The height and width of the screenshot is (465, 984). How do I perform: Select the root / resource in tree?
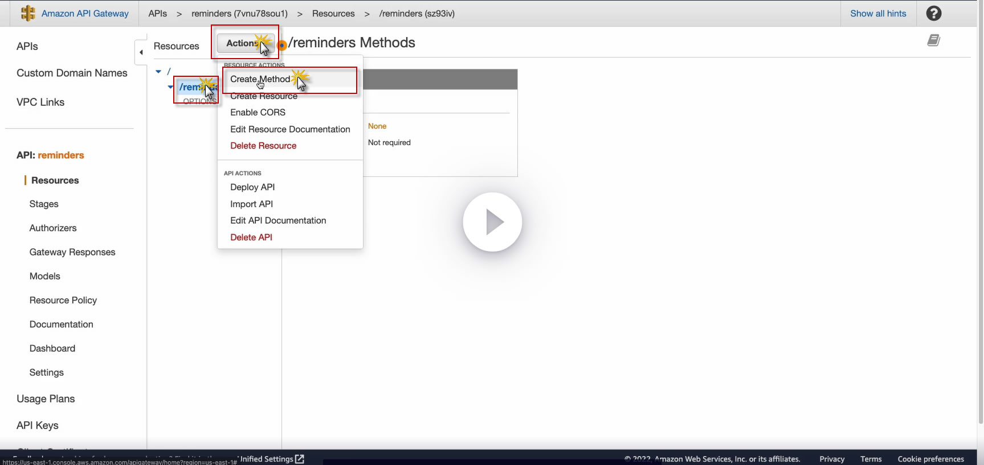169,71
